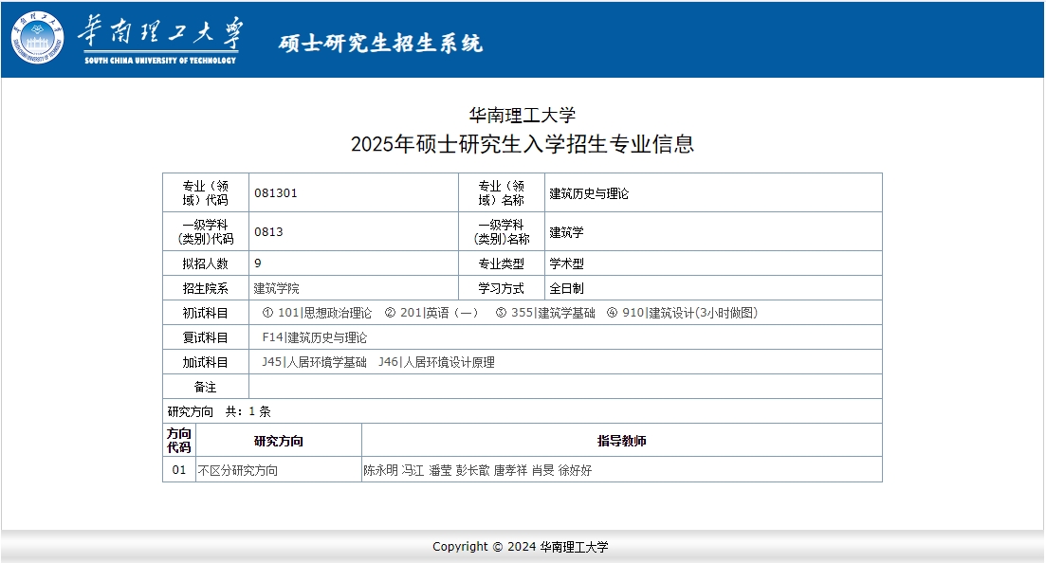
Task: Select the 2025年硕士研究生入学招生专业信息 title
Action: coord(523,143)
